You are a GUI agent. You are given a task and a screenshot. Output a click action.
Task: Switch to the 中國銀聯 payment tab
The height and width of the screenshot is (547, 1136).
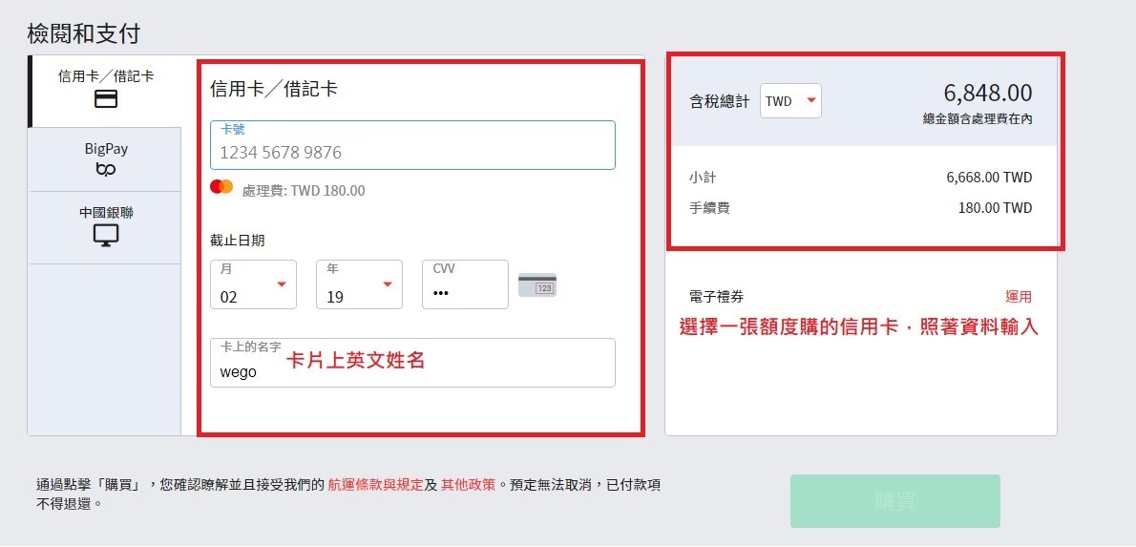[x=106, y=213]
